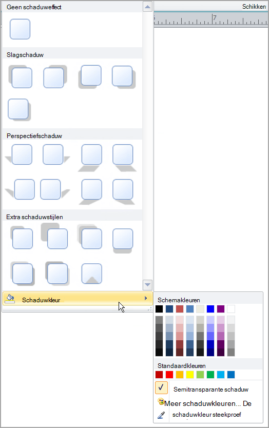Screen dimensions: 269x428
Task: Pick fifth Extra schaduwstijlen style, second row first
Action: click(x=23, y=274)
